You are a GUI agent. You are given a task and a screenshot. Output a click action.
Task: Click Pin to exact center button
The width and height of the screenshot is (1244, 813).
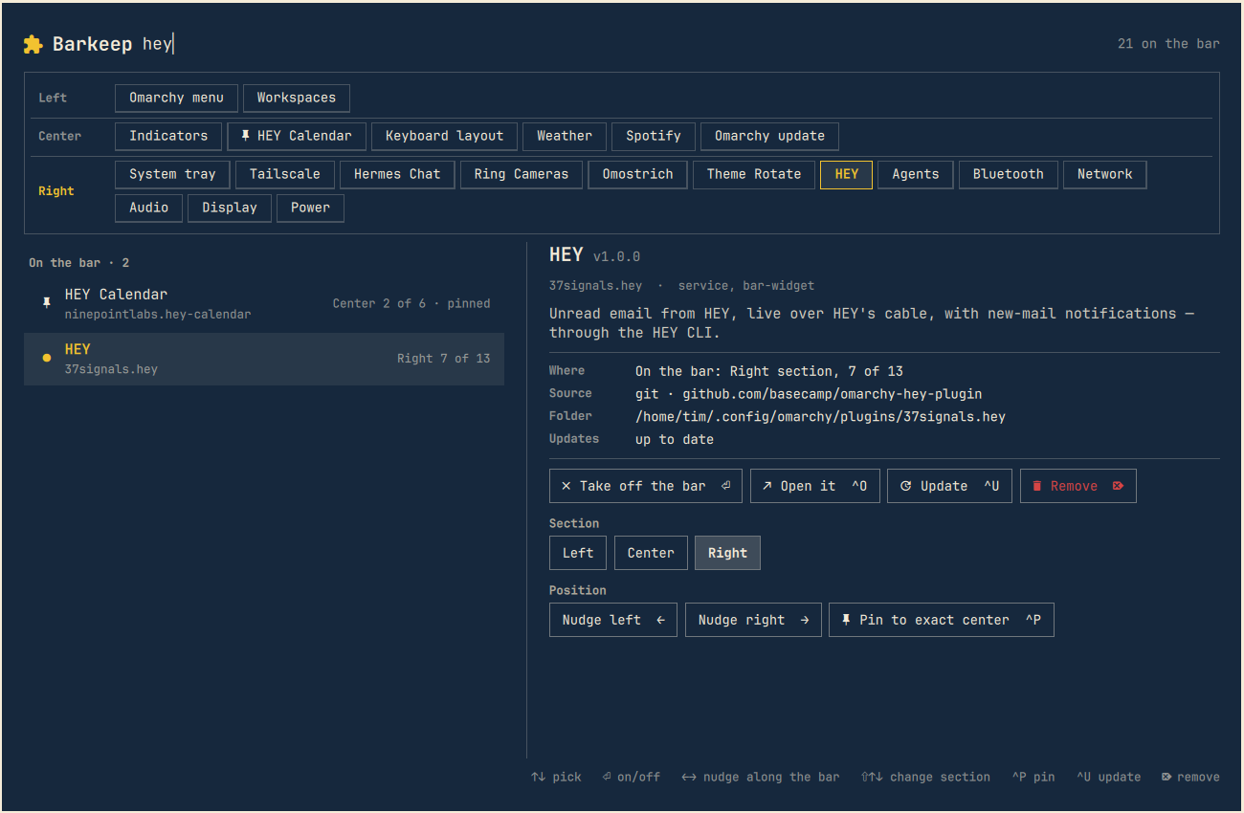click(x=942, y=620)
